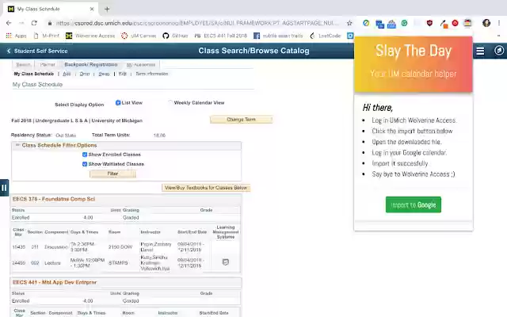Viewport: 507px width, 317px height.
Task: Select the Weekly Calendar View radio button
Action: click(x=170, y=102)
